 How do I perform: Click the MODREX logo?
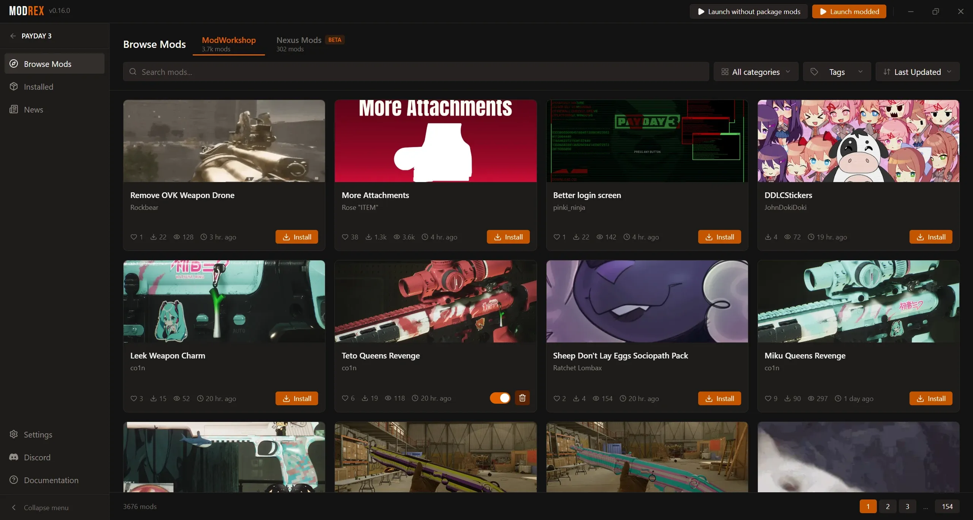coord(27,11)
